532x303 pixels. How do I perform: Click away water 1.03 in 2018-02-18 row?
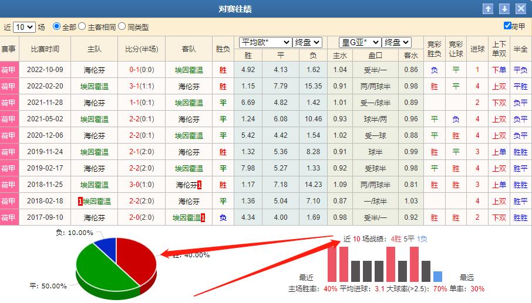tap(411, 201)
